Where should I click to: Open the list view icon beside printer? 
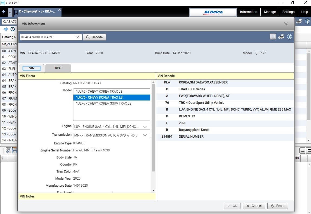273,37
